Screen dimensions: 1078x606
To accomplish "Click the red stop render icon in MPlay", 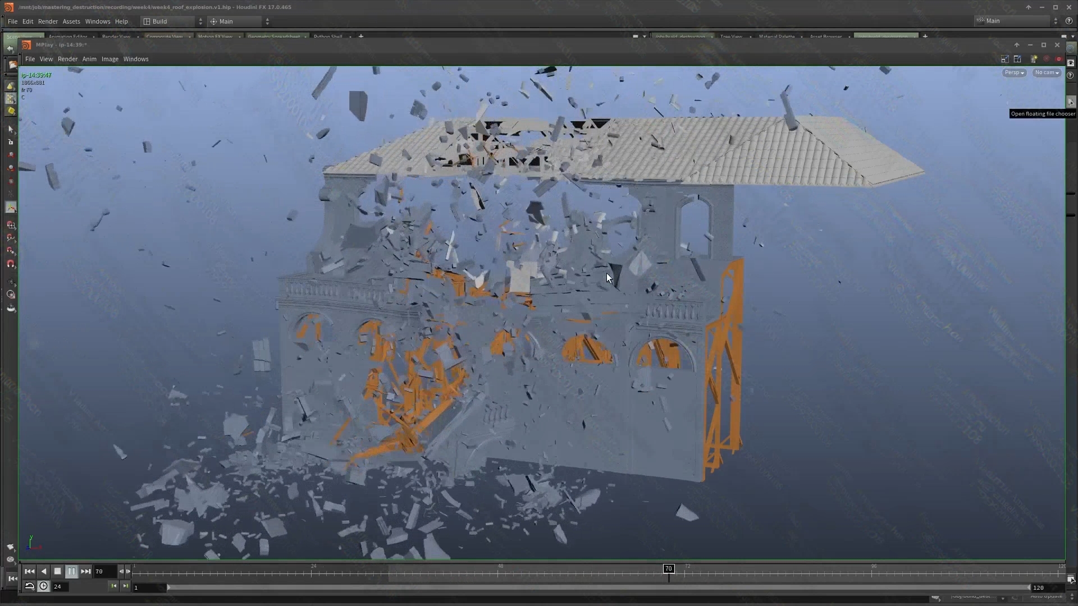I will tap(1059, 58).
